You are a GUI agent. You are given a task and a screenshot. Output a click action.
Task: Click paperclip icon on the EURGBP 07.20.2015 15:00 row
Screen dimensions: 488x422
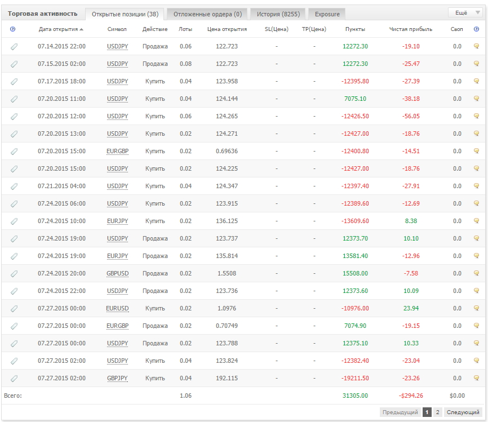click(14, 151)
